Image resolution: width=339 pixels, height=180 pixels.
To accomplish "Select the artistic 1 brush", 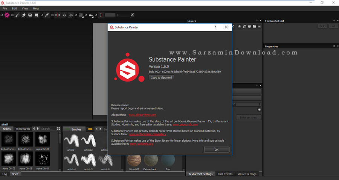I will point(71,142).
